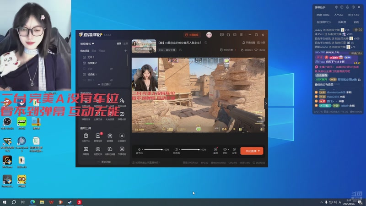Image resolution: width=366 pixels, height=206 pixels.
Task: Expand 更多功能 more functions
Action: (104, 162)
